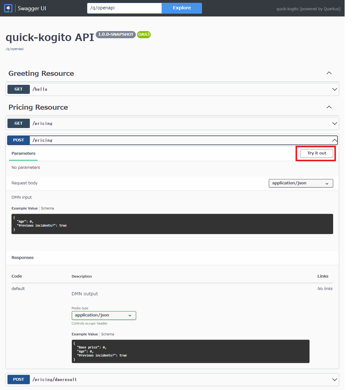358x390 pixels.
Task: Click the OAS3 badge
Action: click(x=144, y=34)
